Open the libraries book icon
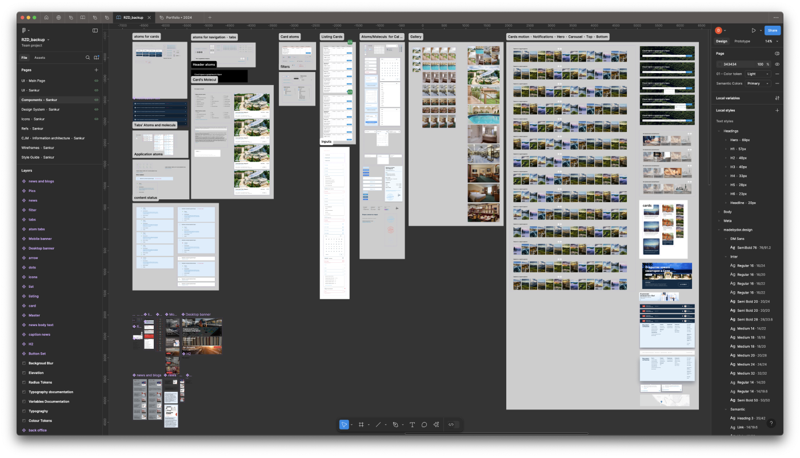 (97, 58)
